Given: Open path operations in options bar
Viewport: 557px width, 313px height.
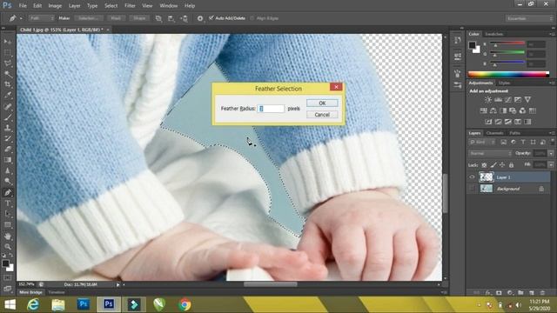Looking at the screenshot, I should click(158, 18).
